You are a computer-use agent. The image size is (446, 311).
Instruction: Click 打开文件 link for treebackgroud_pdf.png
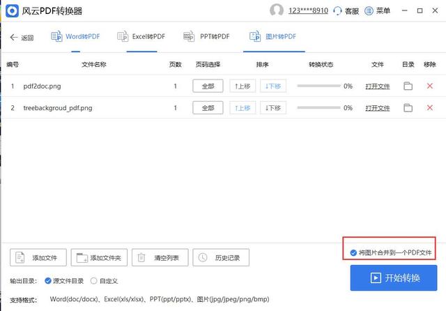(378, 108)
